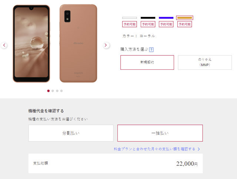Show previous phone image with left arrow

pyautogui.click(x=4, y=45)
